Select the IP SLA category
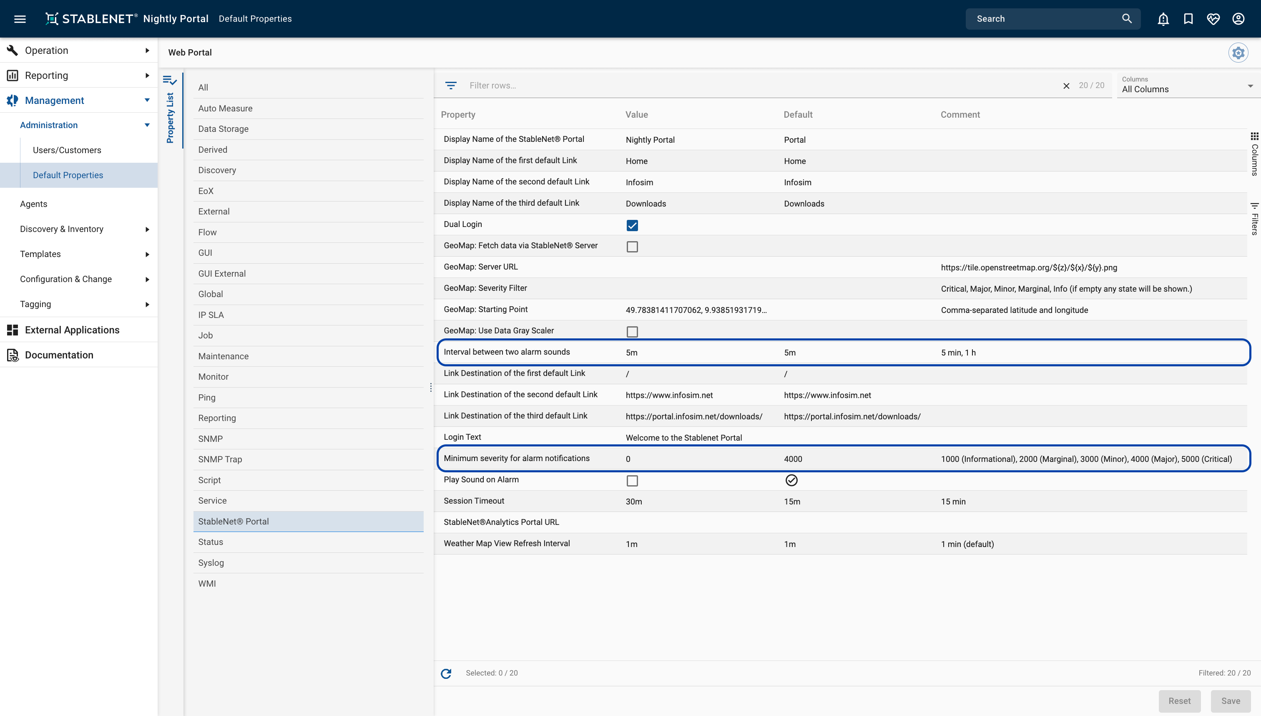1261x716 pixels. 308,315
